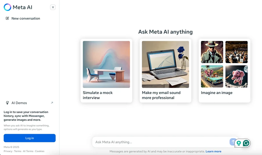Click the AI Demos lightbulb icon
The width and height of the screenshot is (262, 155).
point(7,103)
